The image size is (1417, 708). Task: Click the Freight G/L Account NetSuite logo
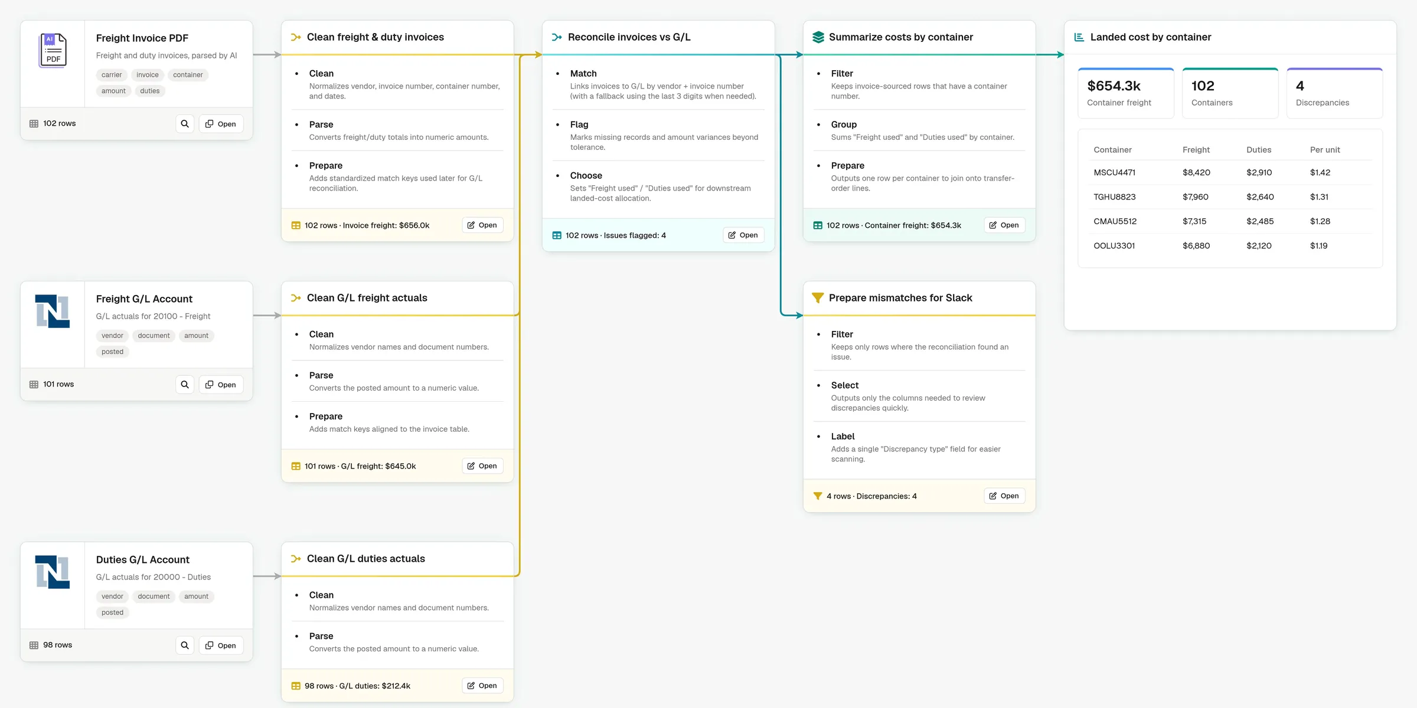(x=53, y=311)
